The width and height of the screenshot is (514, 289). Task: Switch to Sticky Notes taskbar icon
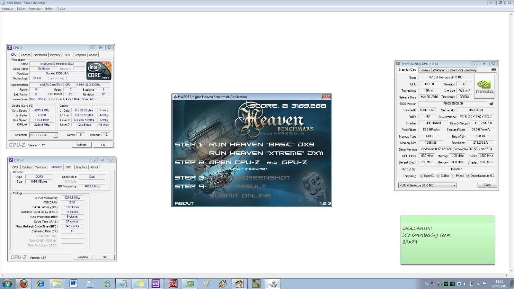[140, 284]
